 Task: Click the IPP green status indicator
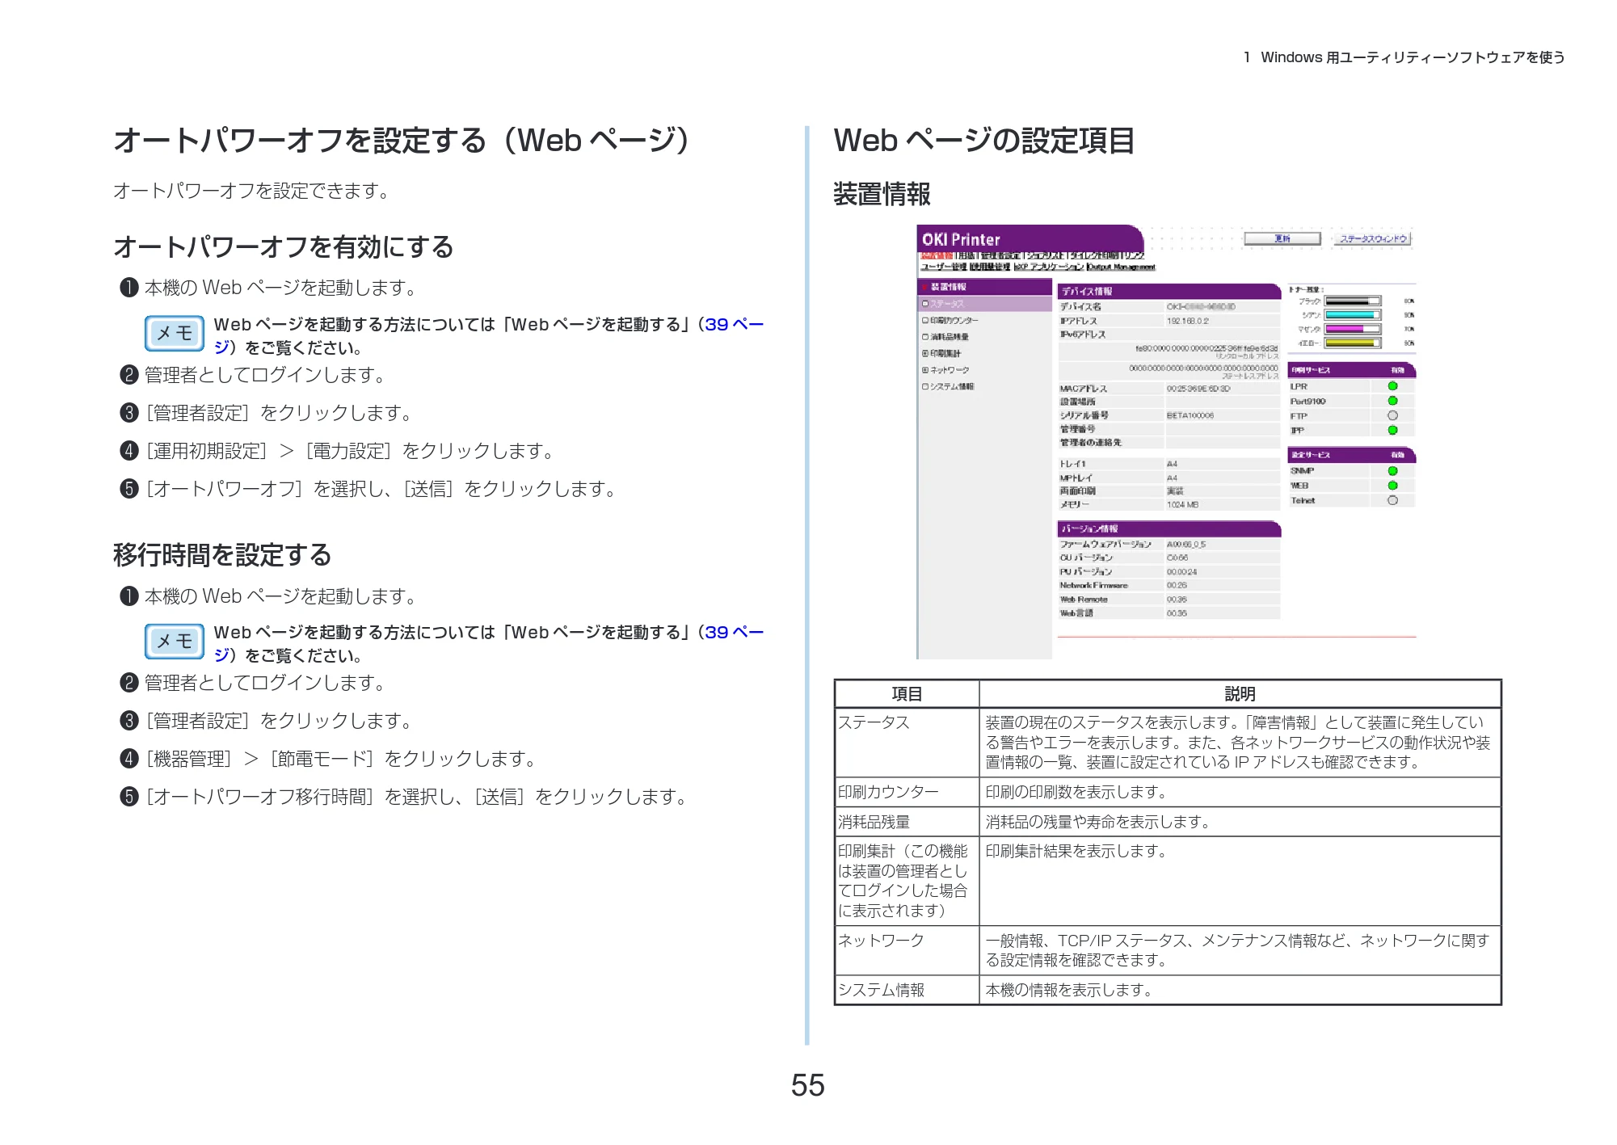click(x=1392, y=430)
